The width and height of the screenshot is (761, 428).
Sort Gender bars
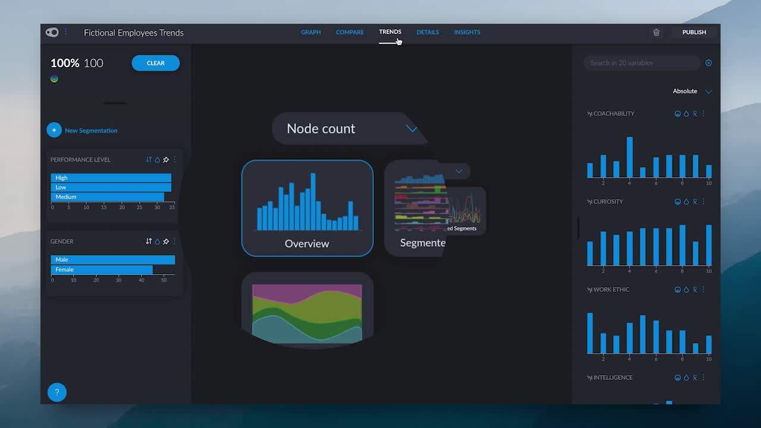tap(149, 241)
